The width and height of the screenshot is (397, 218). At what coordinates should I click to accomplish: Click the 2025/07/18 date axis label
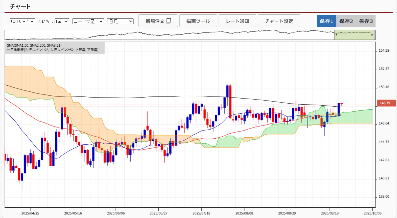tap(201, 213)
